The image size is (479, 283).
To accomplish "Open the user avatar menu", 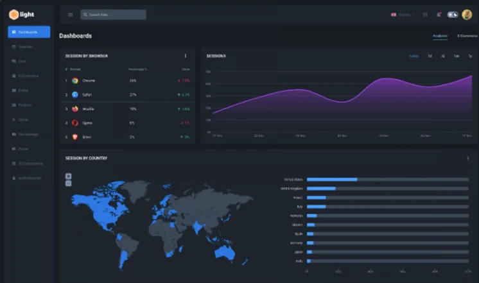I will click(467, 15).
